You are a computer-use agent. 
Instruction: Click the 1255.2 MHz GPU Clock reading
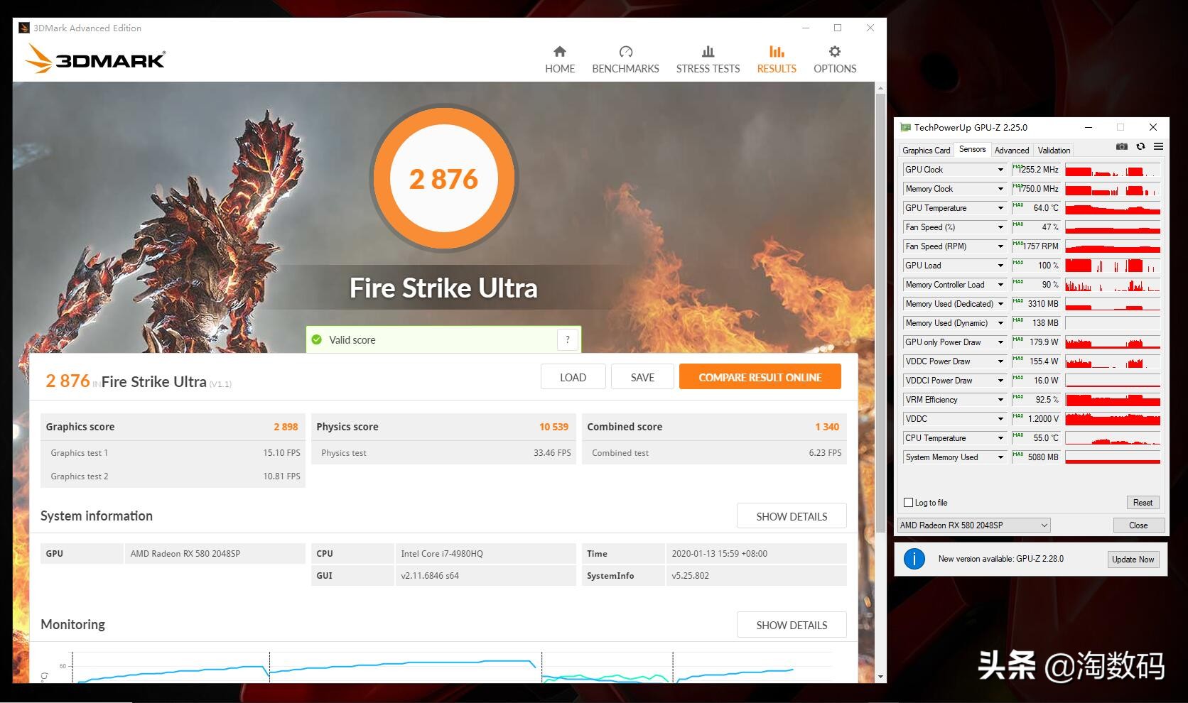click(1036, 170)
